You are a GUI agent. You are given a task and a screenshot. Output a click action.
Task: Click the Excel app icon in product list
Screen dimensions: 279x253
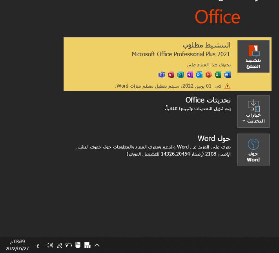tap(218, 75)
